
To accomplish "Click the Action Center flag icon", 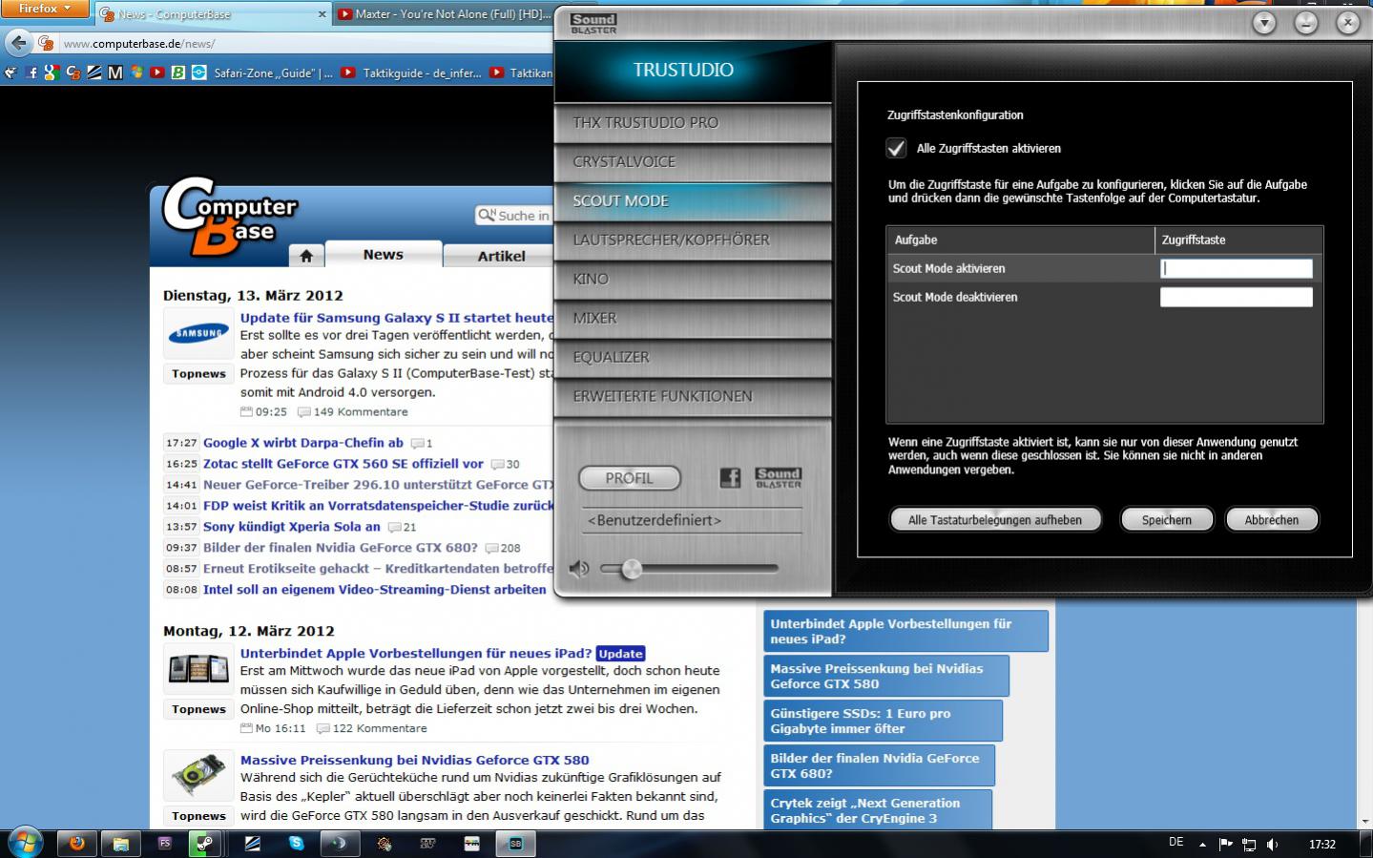I will tap(1226, 844).
